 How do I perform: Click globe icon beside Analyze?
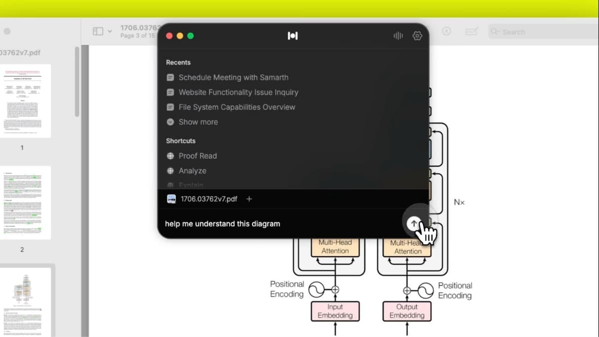pos(170,171)
